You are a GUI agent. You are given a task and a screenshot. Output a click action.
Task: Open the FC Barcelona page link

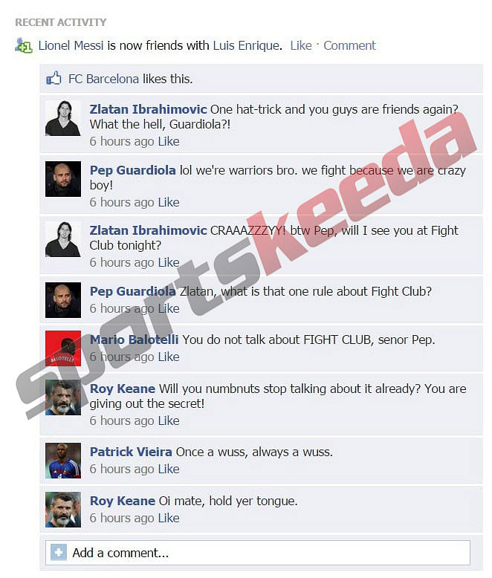coord(103,79)
